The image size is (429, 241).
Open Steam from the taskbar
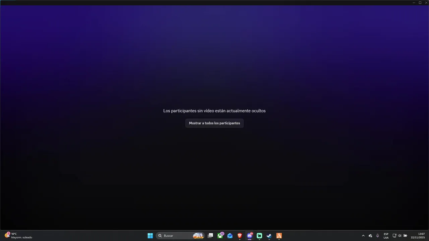[269, 236]
